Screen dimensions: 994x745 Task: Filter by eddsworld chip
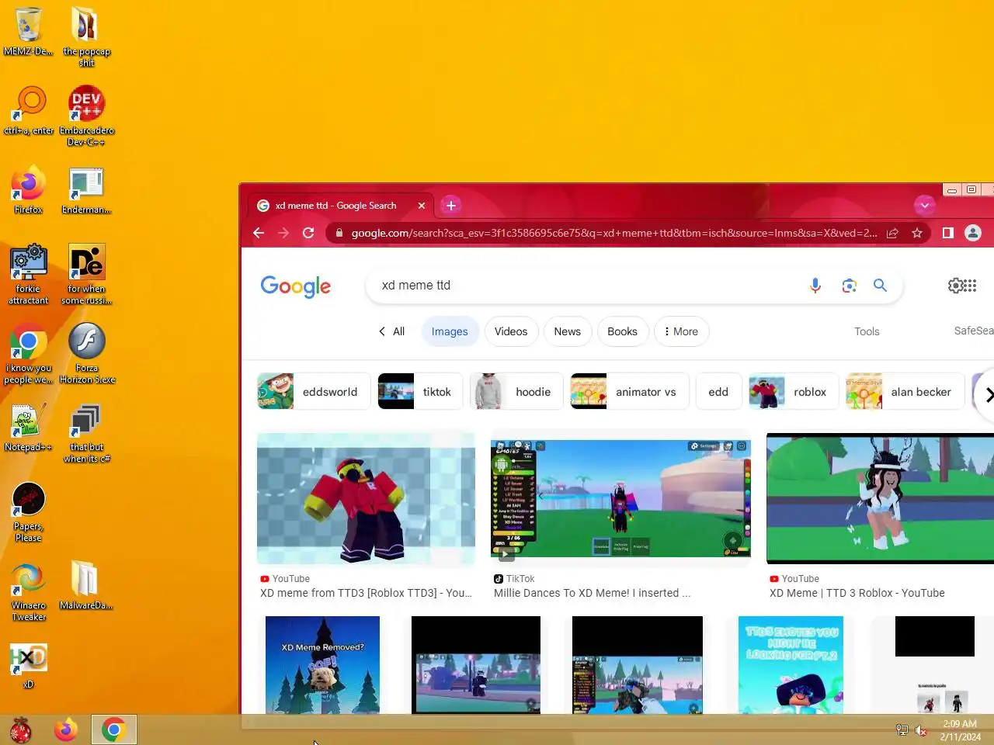(314, 392)
